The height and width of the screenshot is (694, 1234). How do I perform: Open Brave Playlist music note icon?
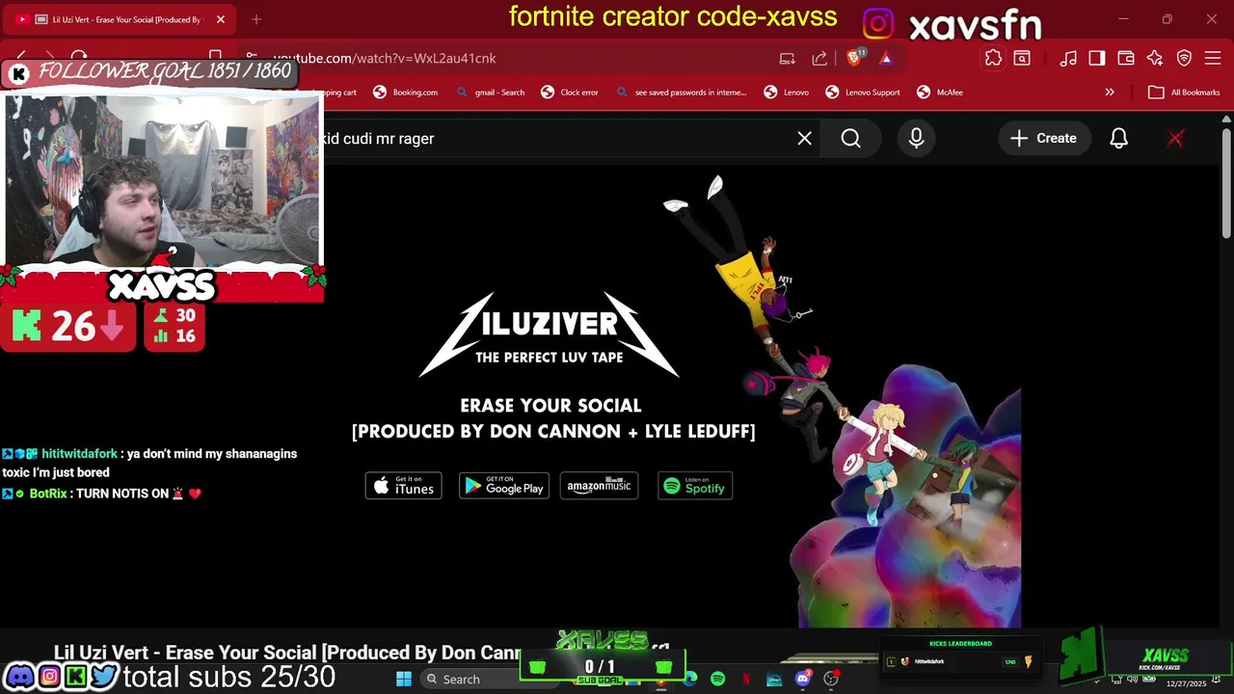1068,58
